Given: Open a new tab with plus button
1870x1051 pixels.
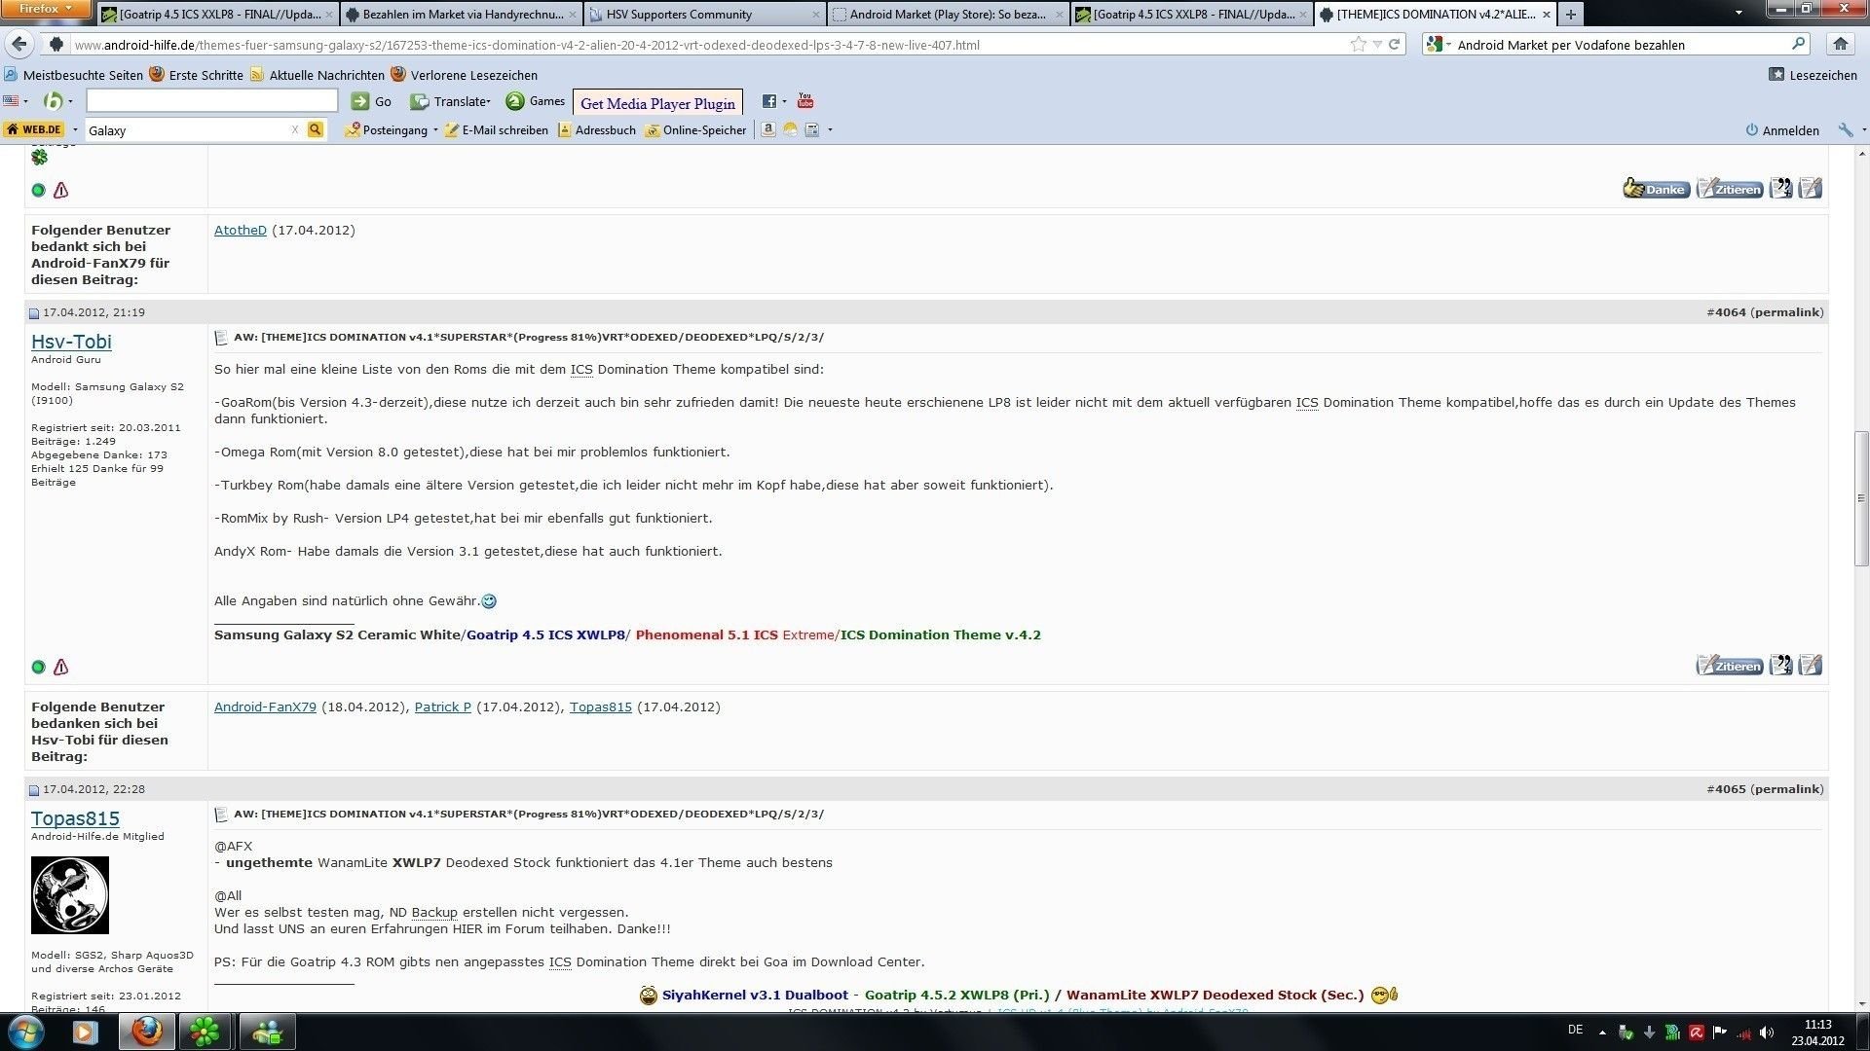Looking at the screenshot, I should click(x=1570, y=15).
